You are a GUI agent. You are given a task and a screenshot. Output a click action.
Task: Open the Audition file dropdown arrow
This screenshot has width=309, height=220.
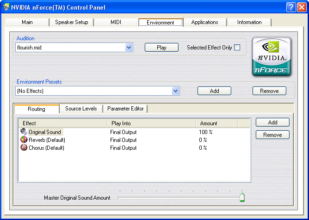[x=129, y=48]
